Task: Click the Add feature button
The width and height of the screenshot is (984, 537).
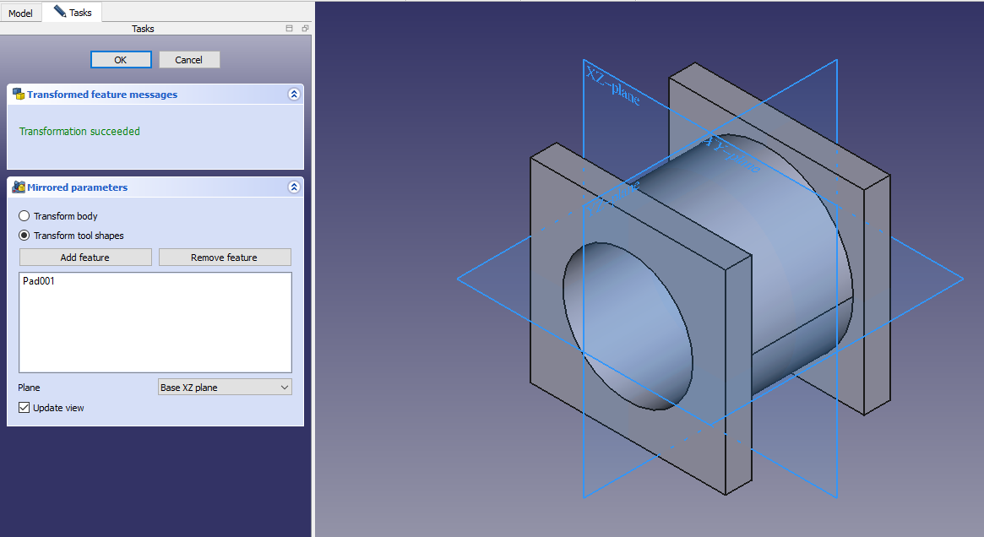Action: click(85, 258)
